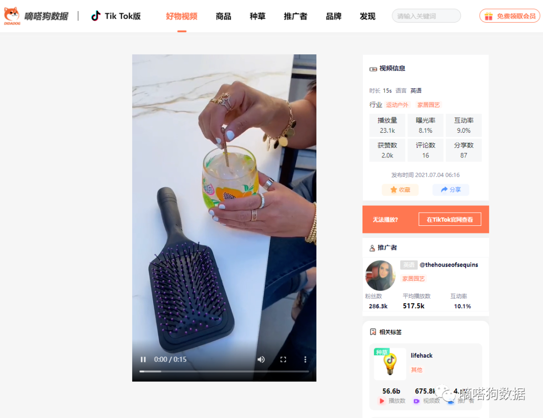Screen dimensions: 543x418
Task: Enter fullscreen with the video fullscreen icon
Action: pos(283,360)
